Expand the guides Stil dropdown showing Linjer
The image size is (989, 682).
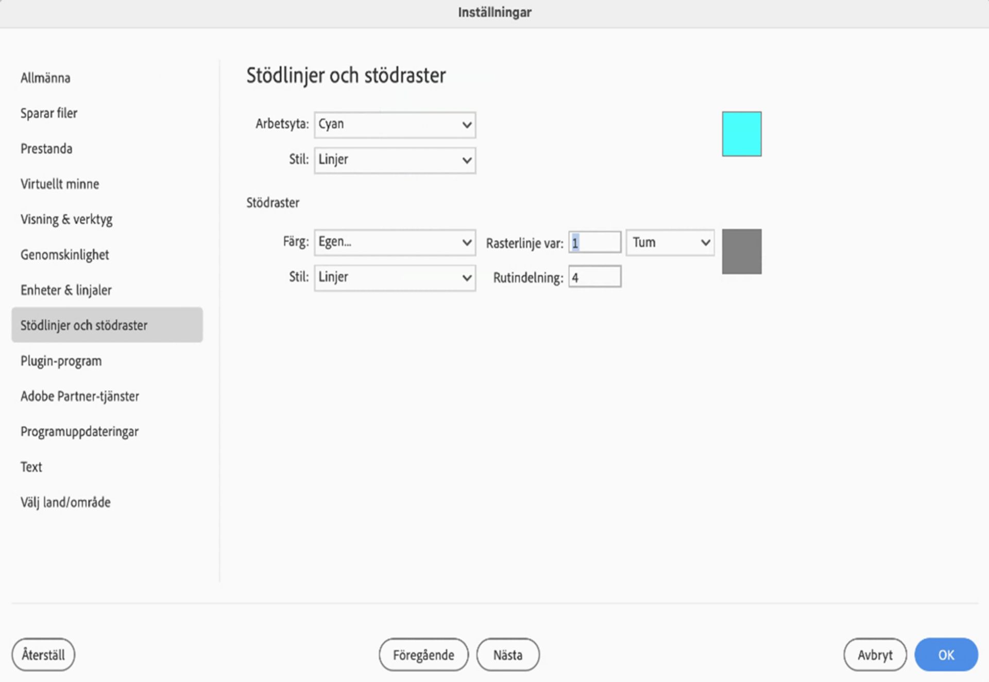[x=395, y=160]
